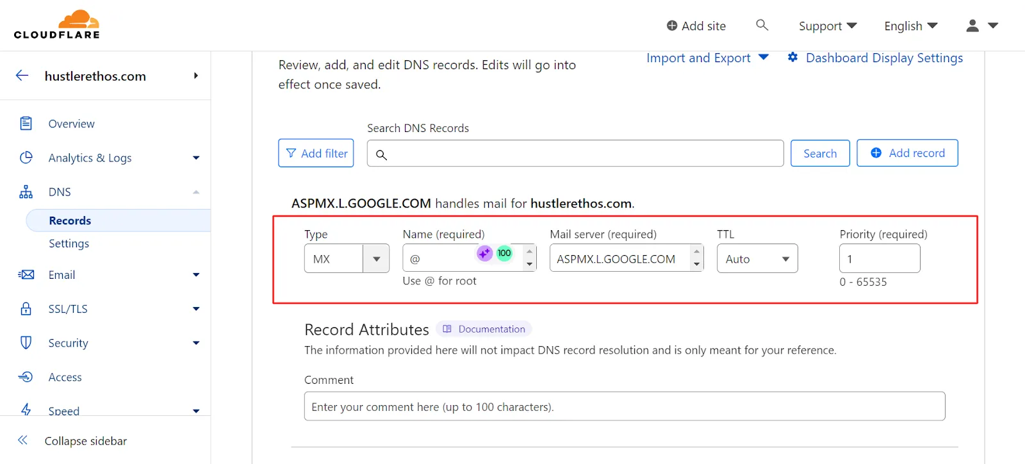Open the account menu caret arrow
Screen dimensions: 1025x464
pyautogui.click(x=993, y=26)
